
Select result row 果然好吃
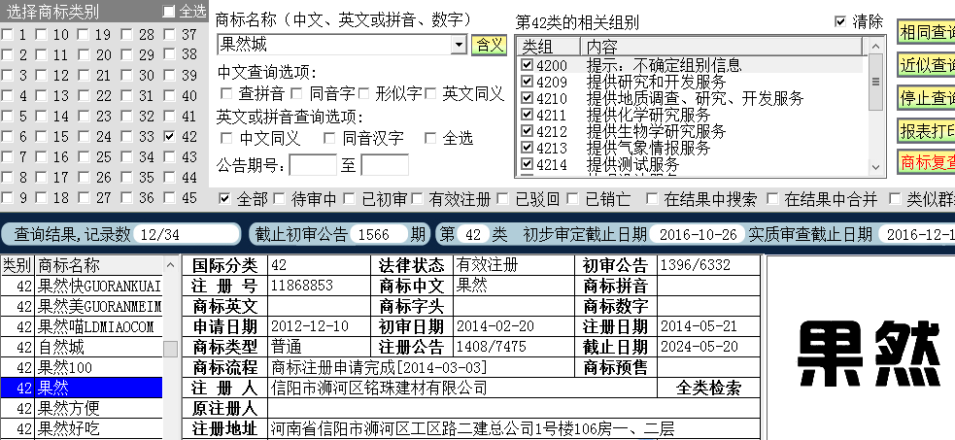click(x=82, y=428)
